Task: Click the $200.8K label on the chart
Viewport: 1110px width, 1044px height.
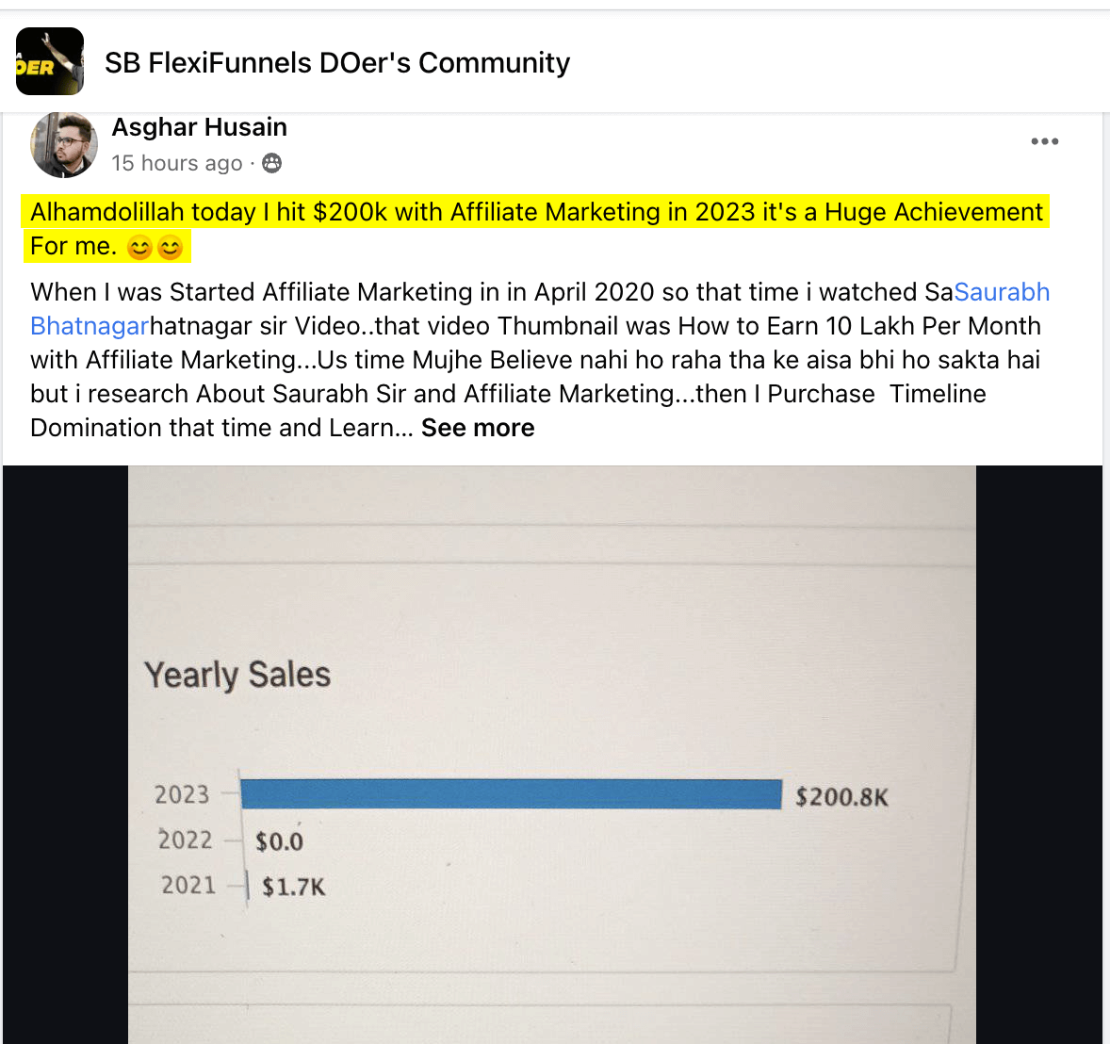Action: 838,797
